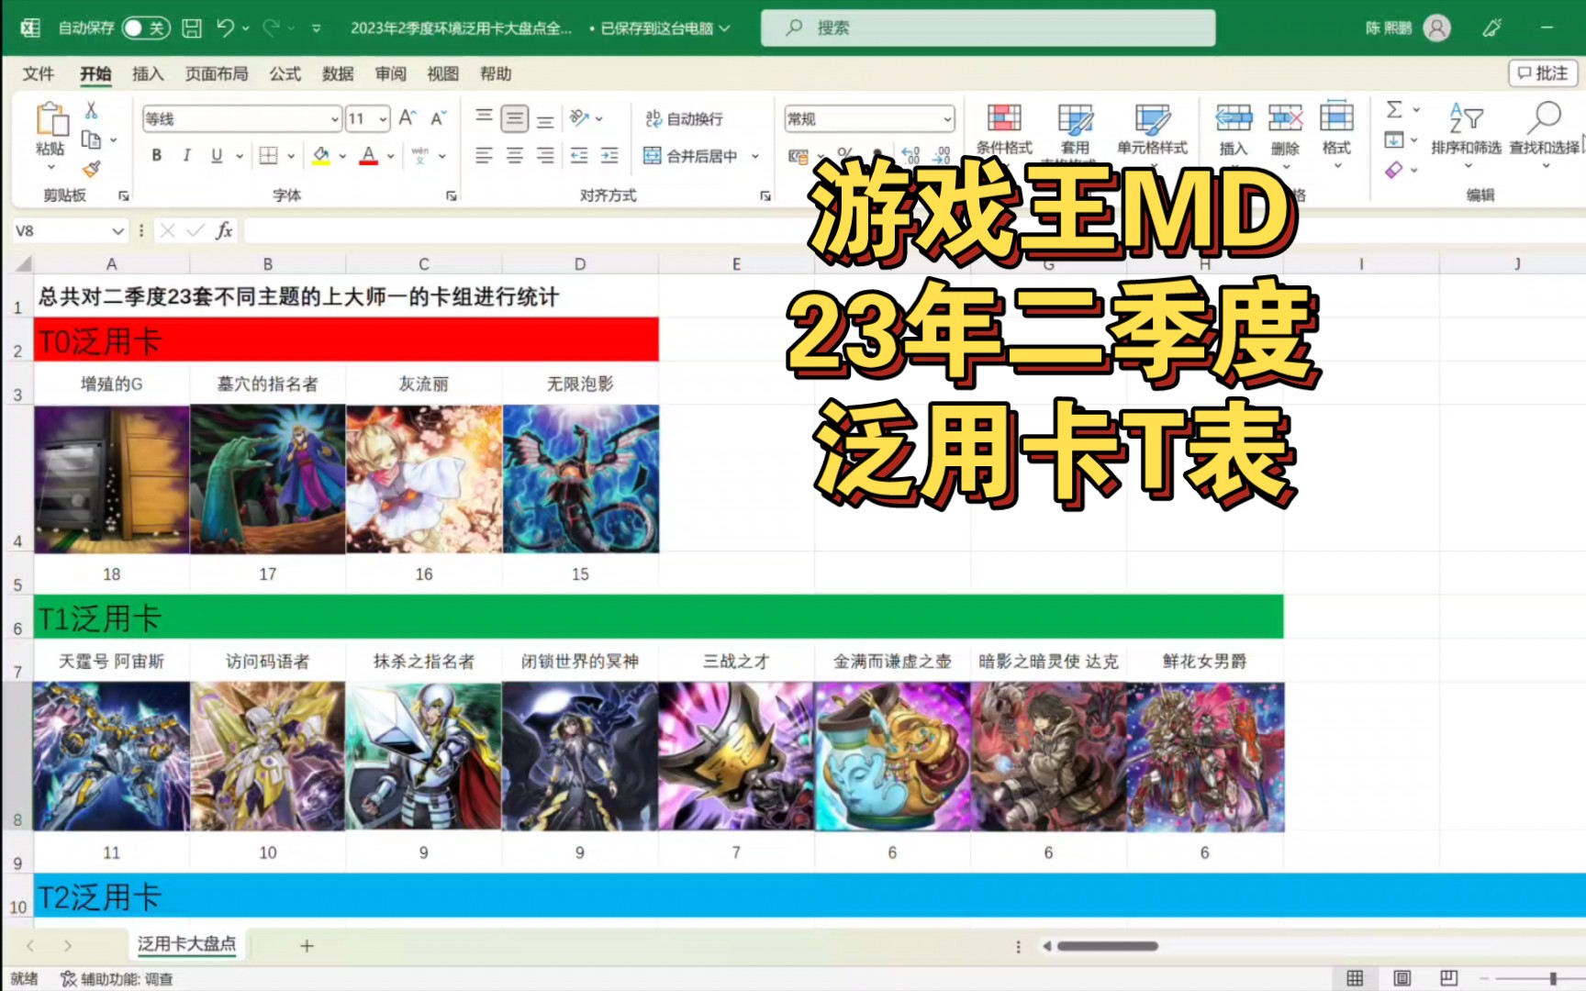Align text right
The height and width of the screenshot is (991, 1586).
click(545, 155)
